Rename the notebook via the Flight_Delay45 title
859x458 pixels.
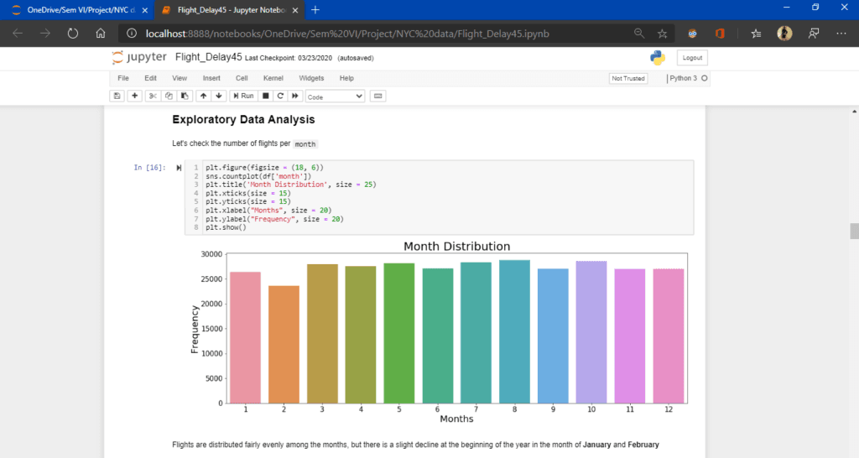(208, 57)
